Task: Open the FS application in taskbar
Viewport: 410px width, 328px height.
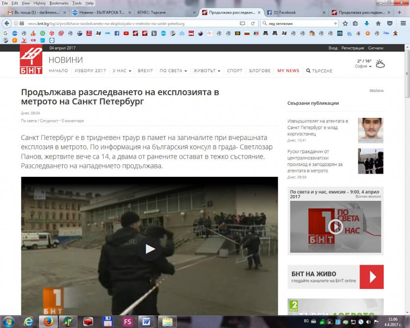Action: point(127,322)
